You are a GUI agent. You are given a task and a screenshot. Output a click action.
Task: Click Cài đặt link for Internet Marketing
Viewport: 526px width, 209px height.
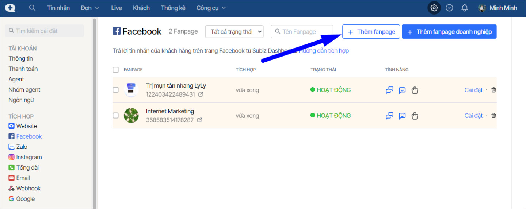(x=473, y=116)
